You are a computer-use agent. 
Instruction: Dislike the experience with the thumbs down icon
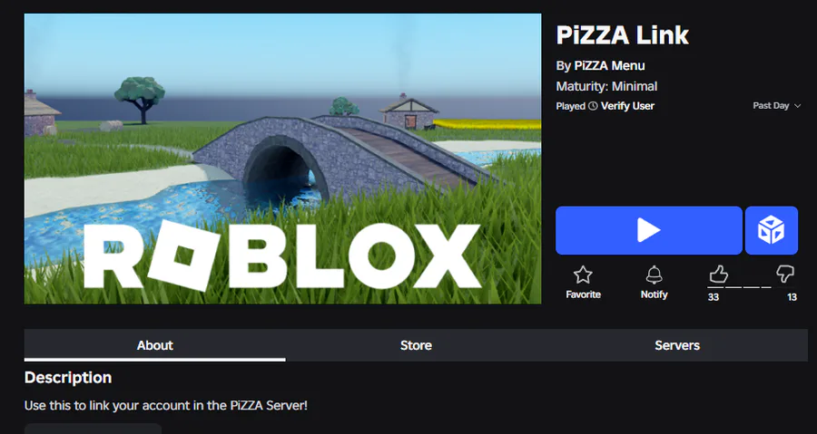coord(785,274)
